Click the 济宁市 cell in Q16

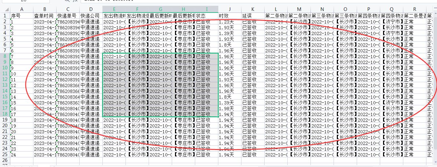click(391, 102)
